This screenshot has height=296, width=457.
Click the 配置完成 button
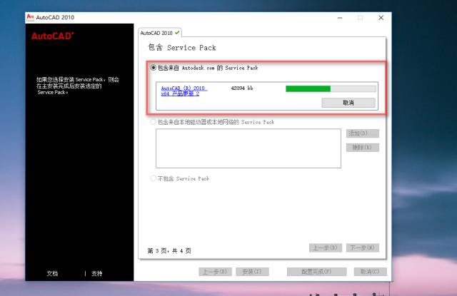[317, 272]
